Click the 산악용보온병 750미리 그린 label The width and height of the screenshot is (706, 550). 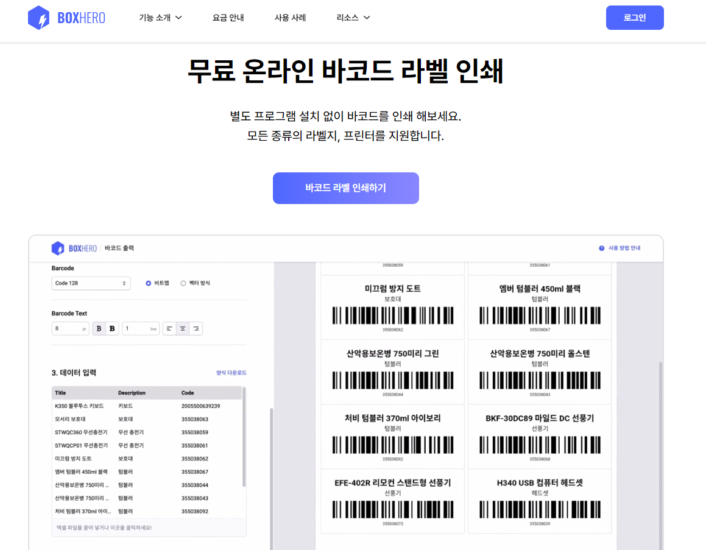point(393,372)
